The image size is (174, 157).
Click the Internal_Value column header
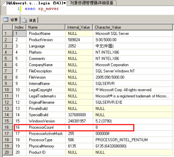point(79,27)
